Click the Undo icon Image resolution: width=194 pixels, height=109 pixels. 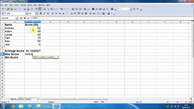point(62,9)
